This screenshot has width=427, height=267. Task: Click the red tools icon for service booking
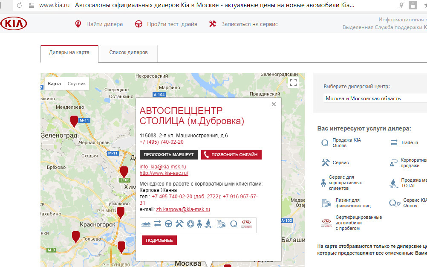[213, 24]
